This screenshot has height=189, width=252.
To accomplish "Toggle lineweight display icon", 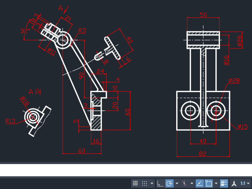I will point(224,183).
